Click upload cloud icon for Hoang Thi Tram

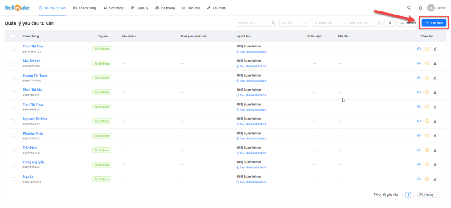click(419, 77)
